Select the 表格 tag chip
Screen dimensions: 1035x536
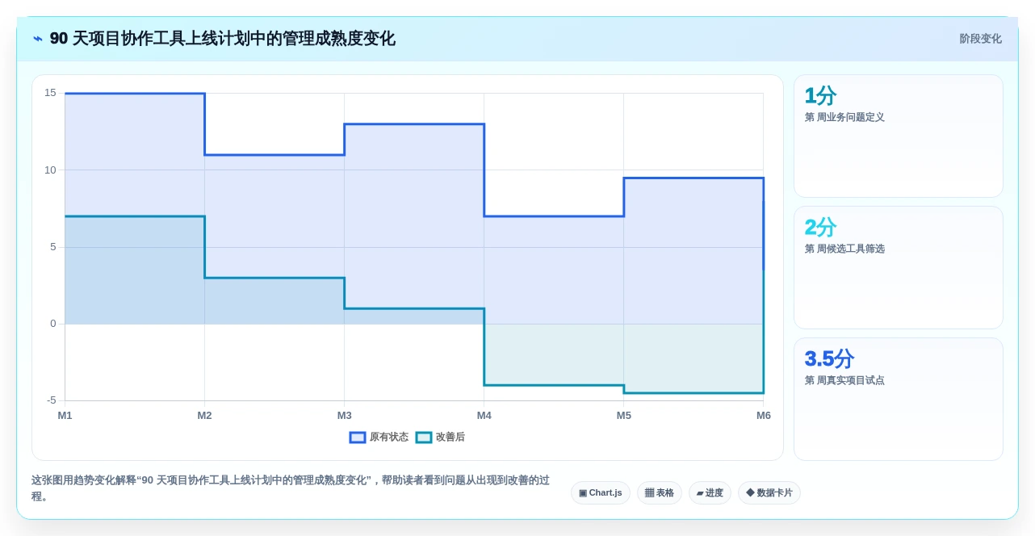[660, 493]
